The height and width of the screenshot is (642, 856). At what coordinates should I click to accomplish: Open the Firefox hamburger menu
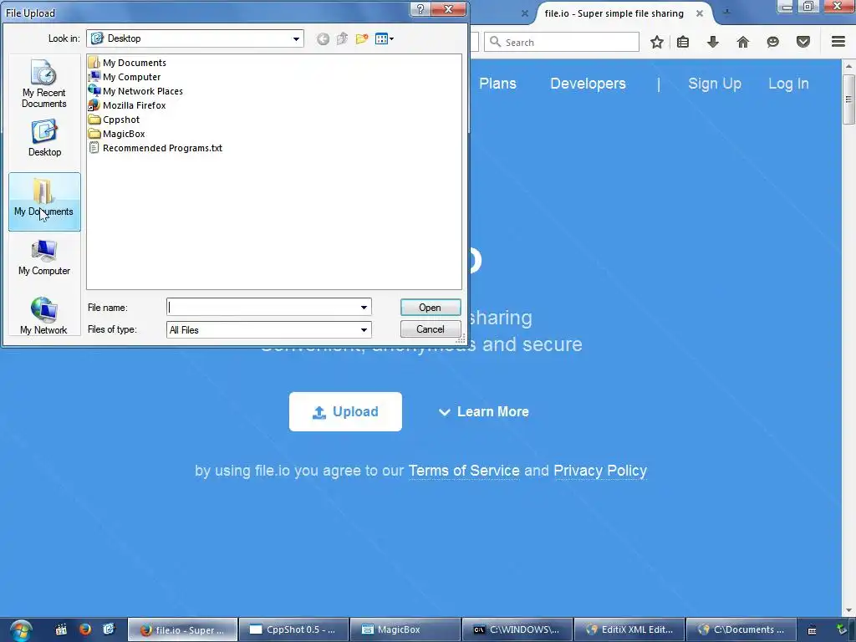(838, 42)
